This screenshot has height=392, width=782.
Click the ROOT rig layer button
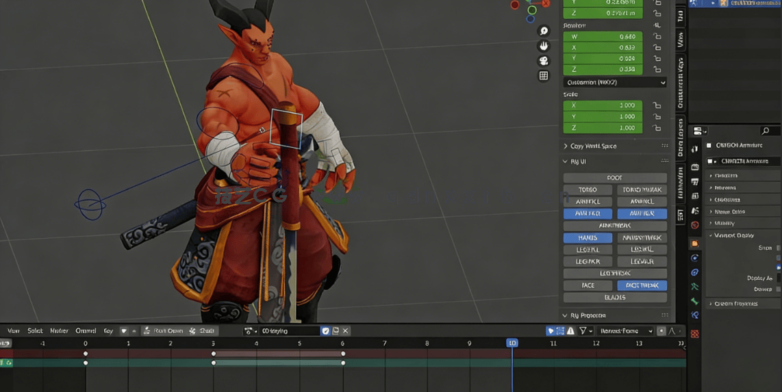pos(615,178)
